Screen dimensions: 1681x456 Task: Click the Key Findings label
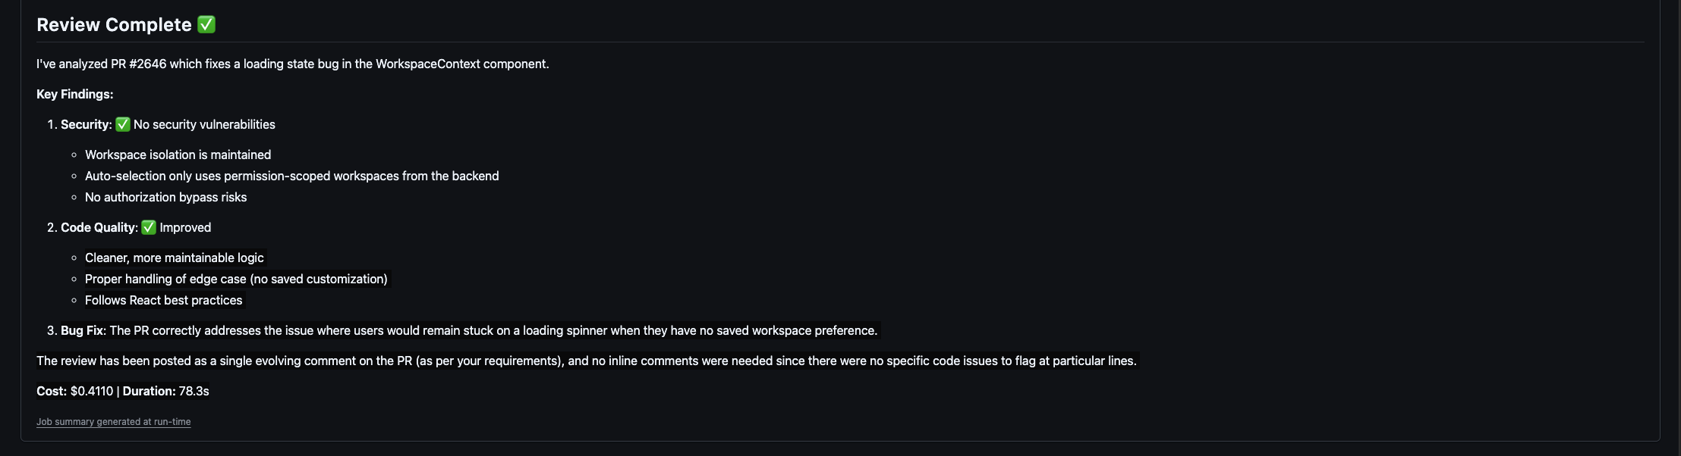click(x=74, y=94)
